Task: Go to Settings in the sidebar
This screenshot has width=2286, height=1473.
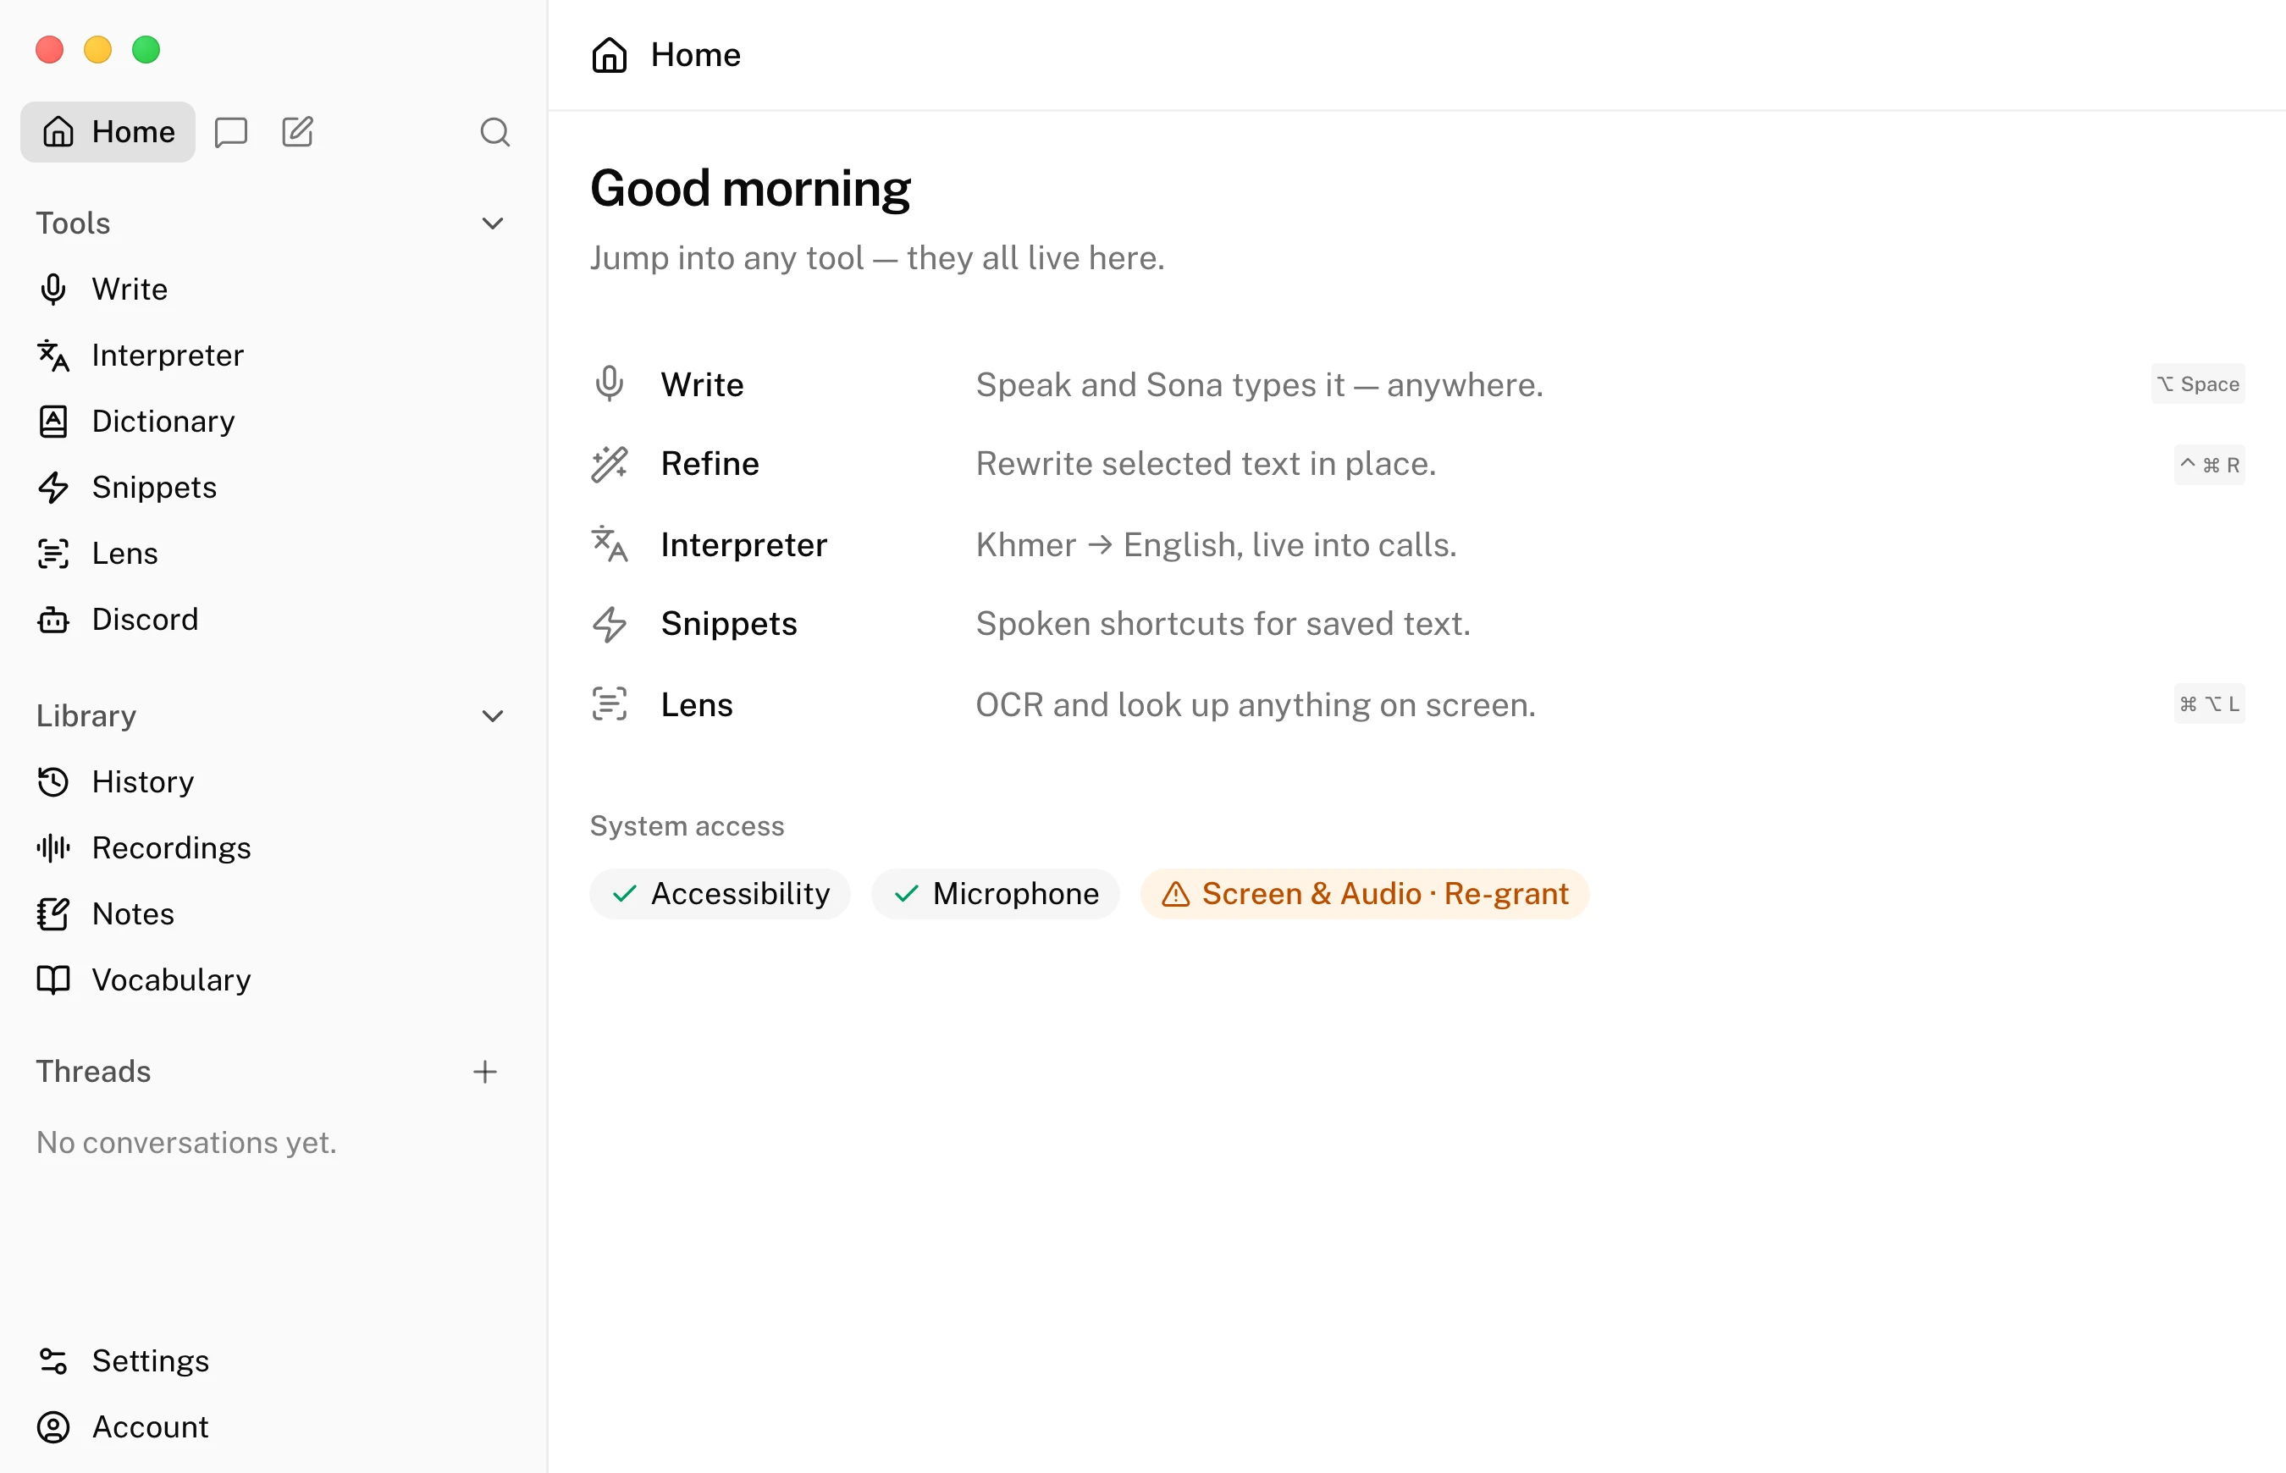Action: [272, 1360]
